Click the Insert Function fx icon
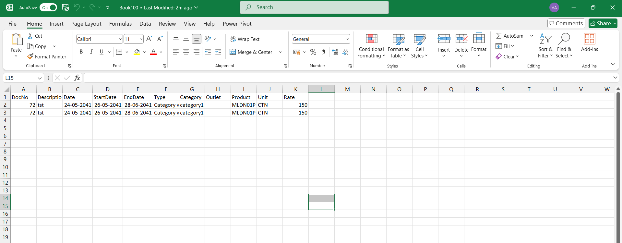 (77, 78)
